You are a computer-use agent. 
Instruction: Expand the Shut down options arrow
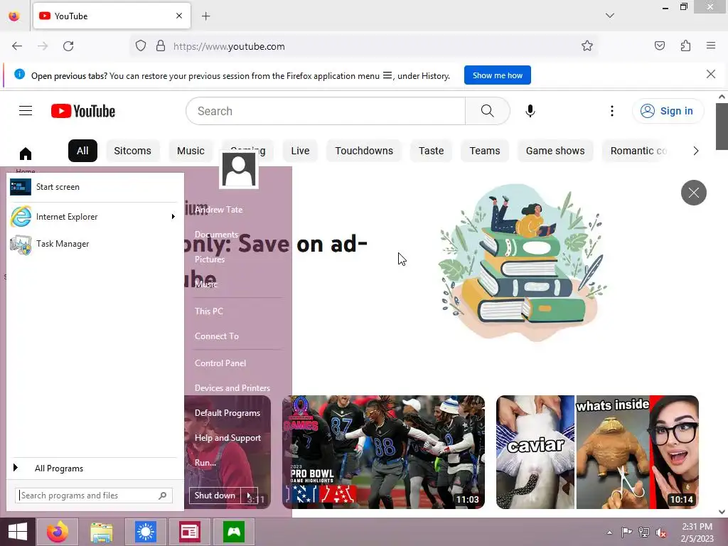click(x=250, y=496)
